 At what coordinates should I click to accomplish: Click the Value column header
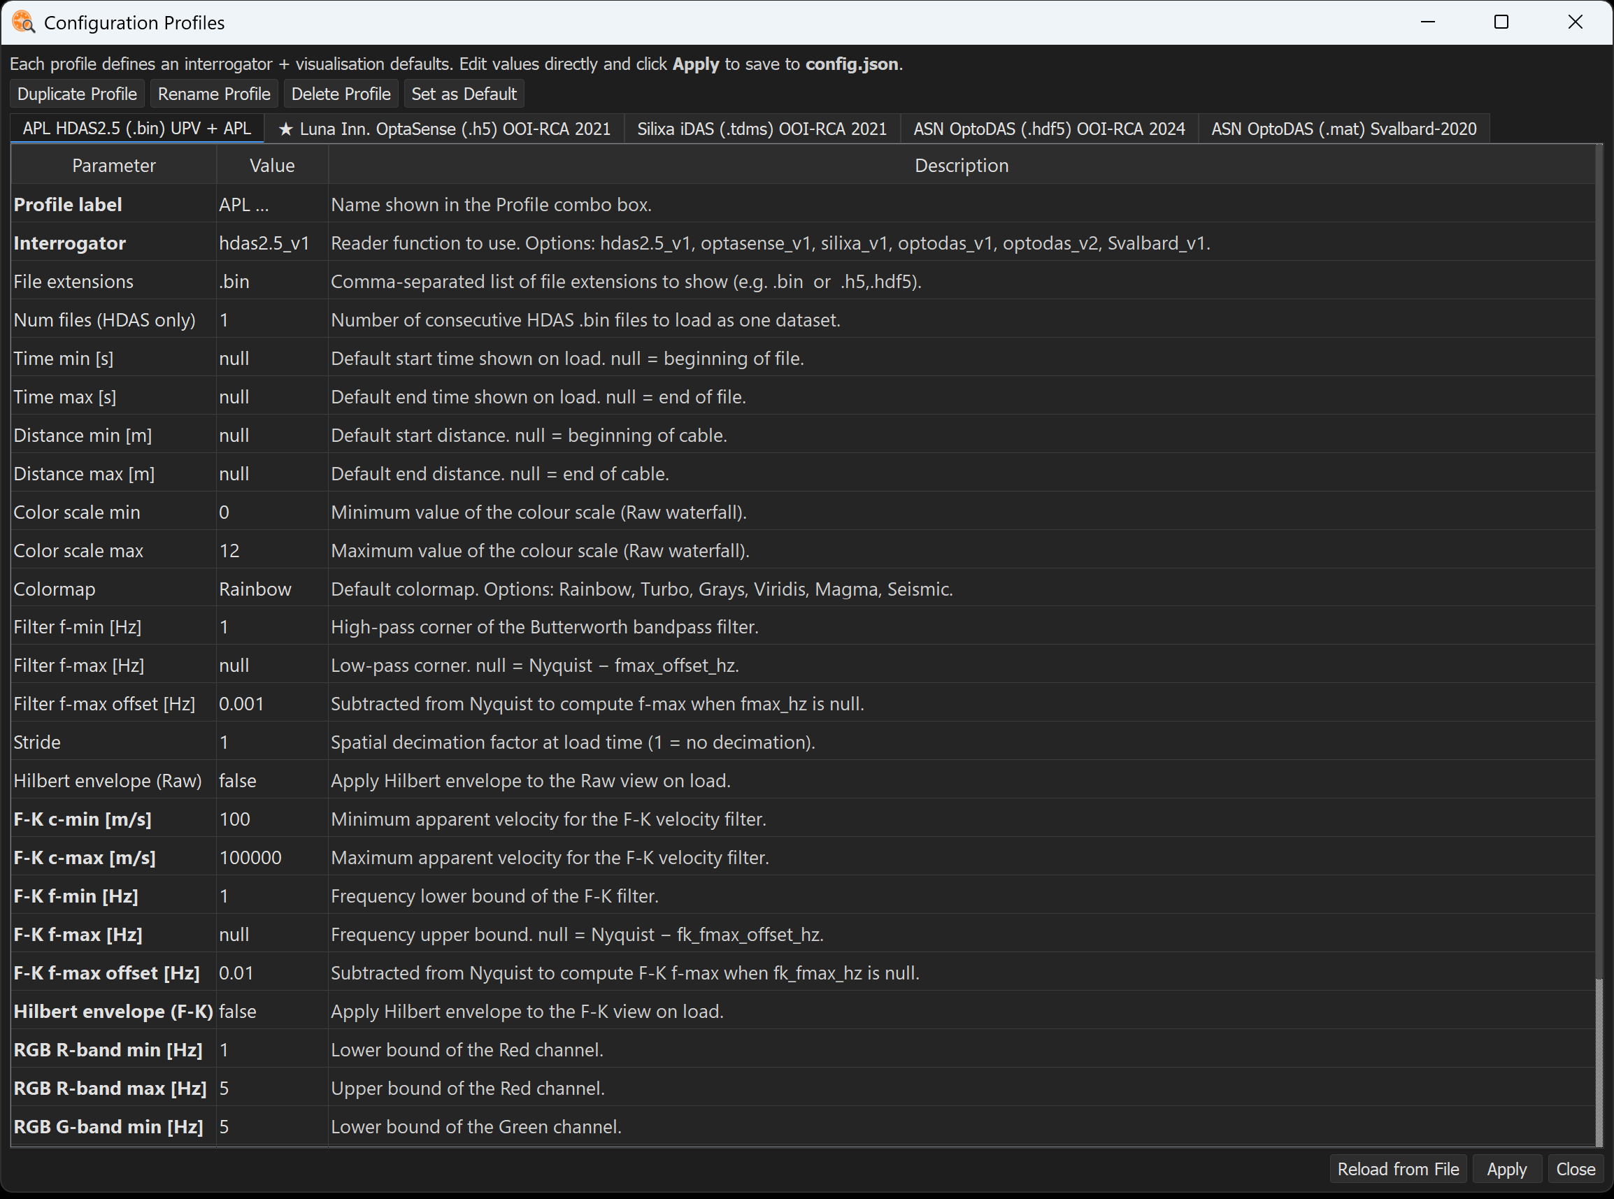[x=272, y=166]
